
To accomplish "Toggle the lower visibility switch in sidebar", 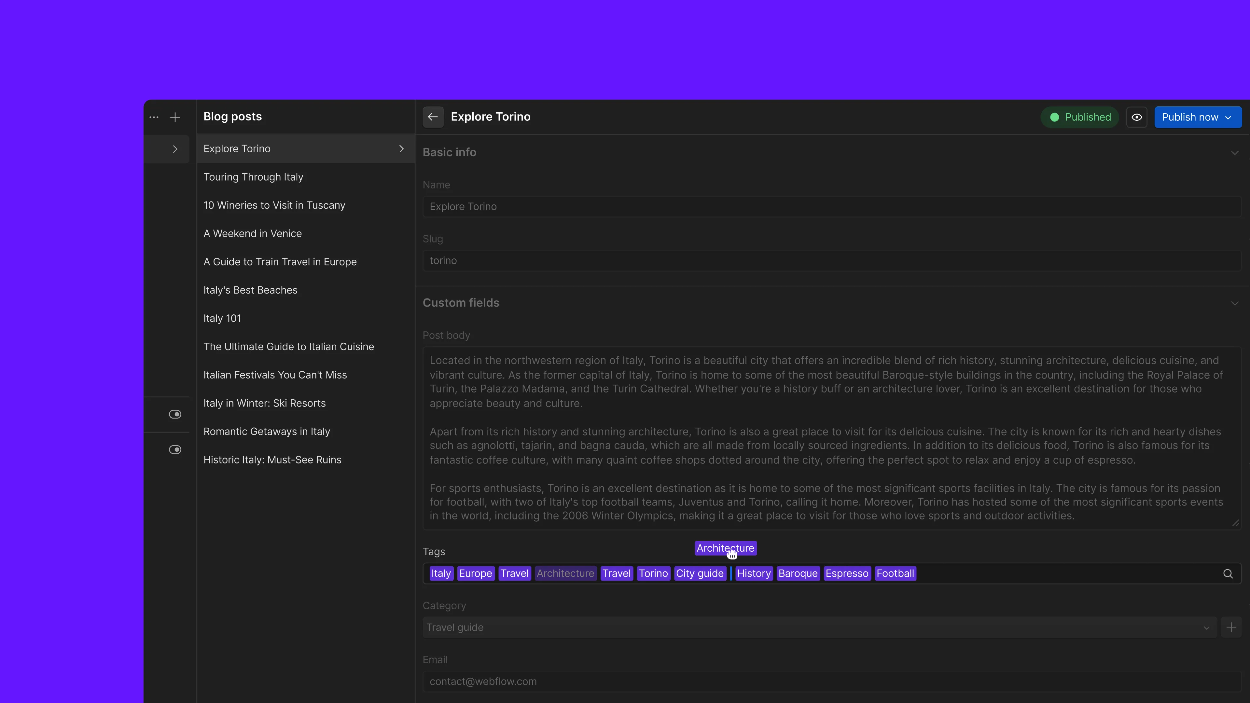I will pyautogui.click(x=175, y=449).
